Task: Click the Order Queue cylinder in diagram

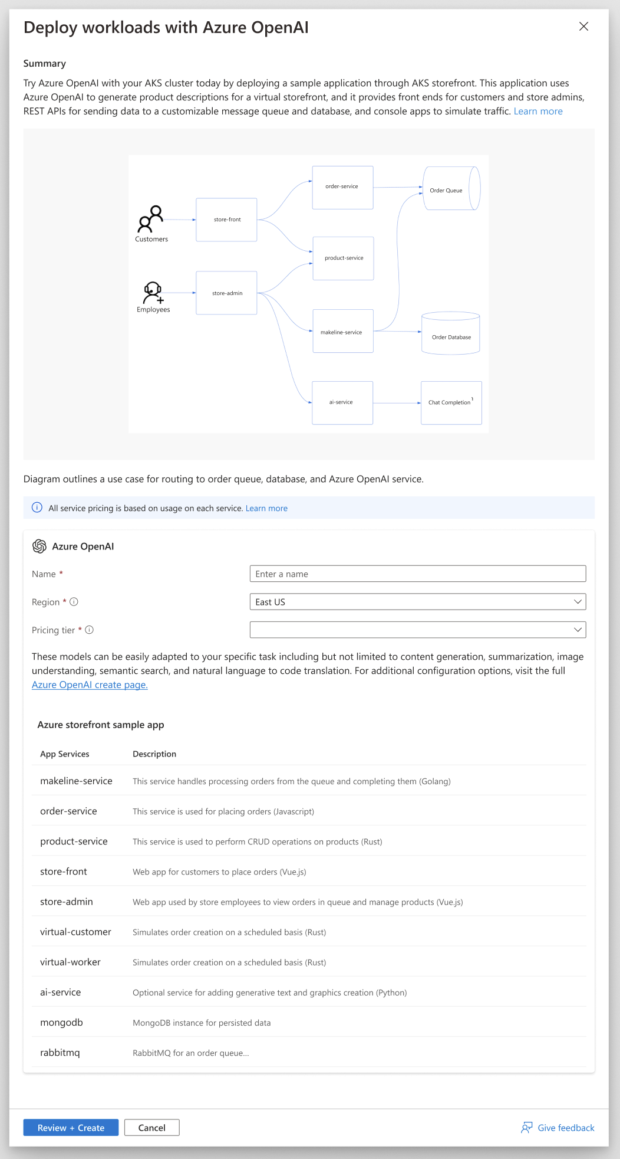Action: [x=451, y=188]
